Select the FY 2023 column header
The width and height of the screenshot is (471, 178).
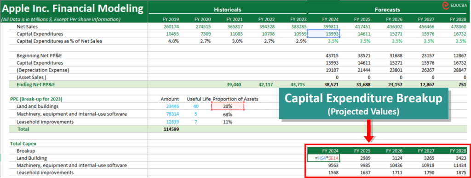point(298,19)
